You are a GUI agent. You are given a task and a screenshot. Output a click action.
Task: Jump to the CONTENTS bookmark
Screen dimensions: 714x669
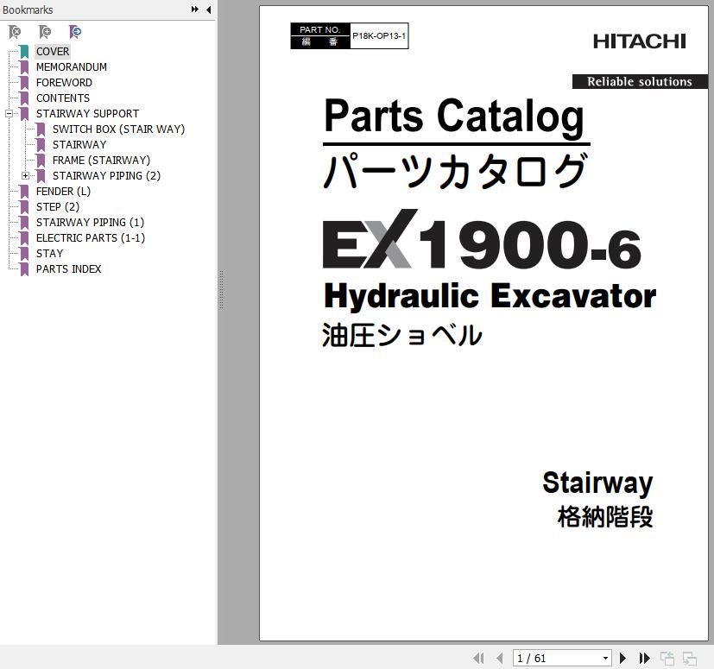coord(63,98)
